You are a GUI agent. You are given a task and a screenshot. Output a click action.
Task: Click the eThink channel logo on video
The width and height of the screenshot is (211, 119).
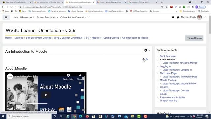click(x=10, y=76)
